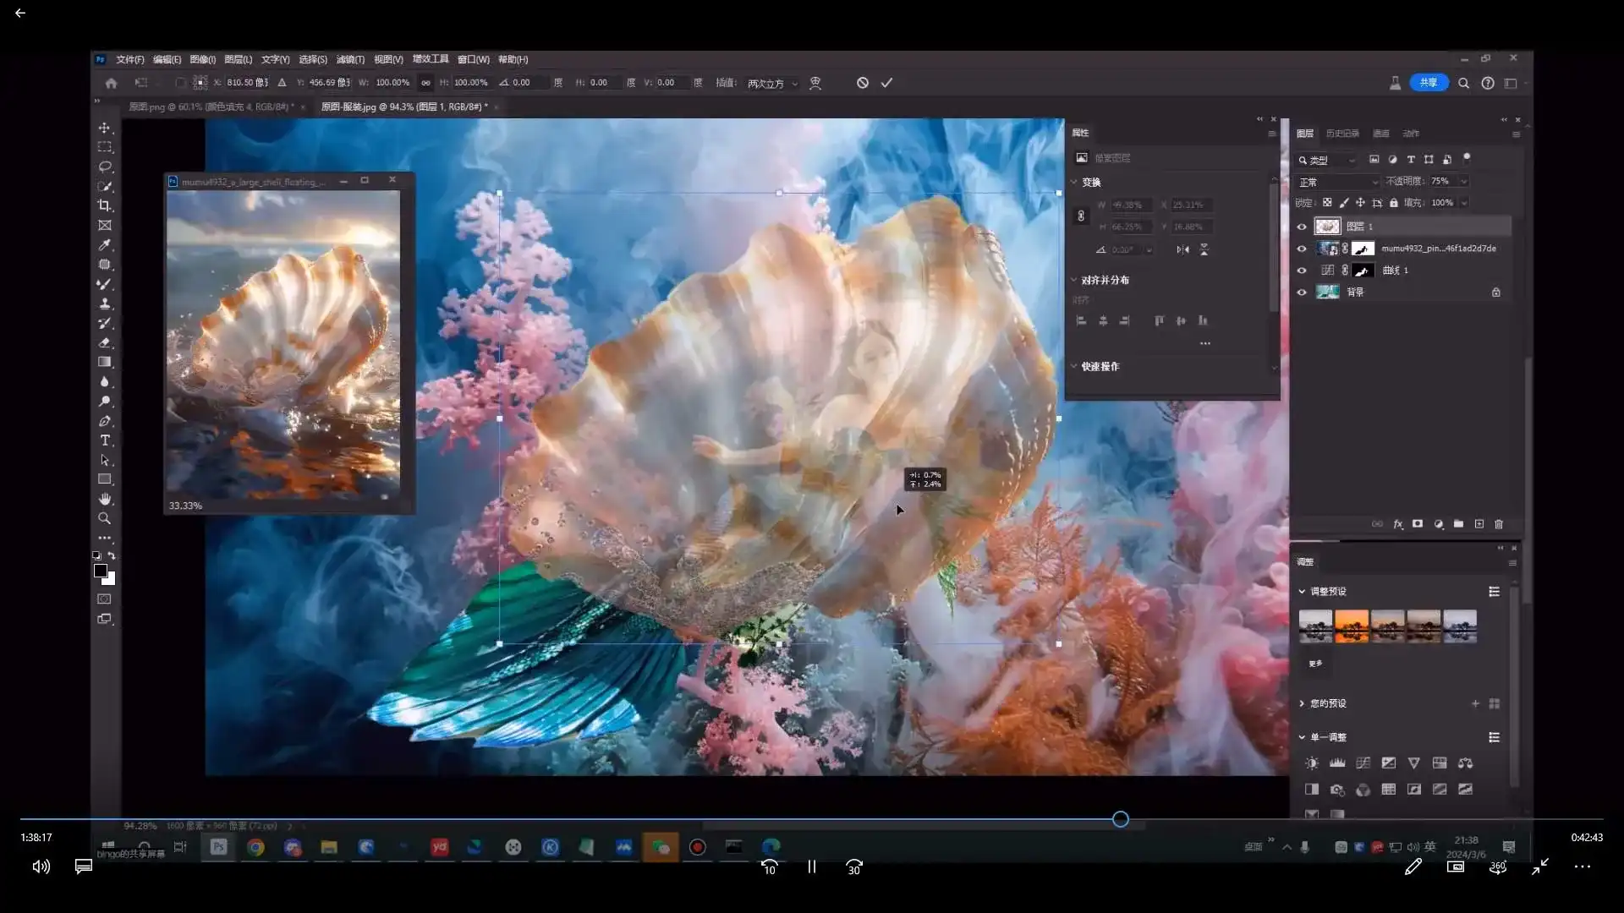Pause the video playback
Screen dimensions: 1624x913
812,867
